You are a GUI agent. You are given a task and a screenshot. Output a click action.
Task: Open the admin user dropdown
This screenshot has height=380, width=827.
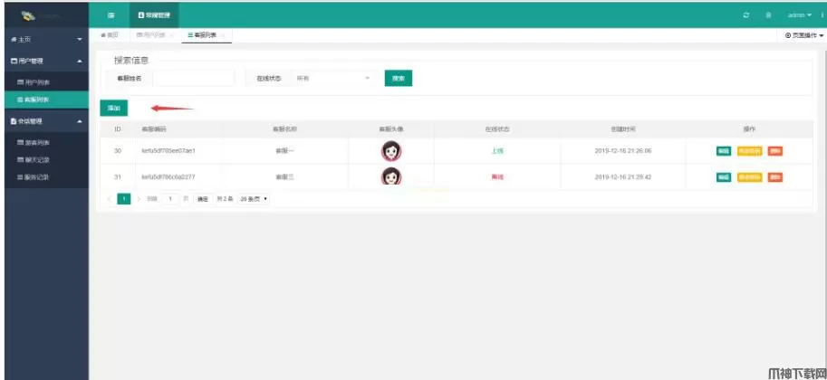click(x=799, y=15)
